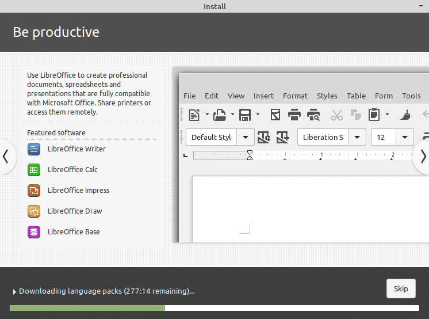
Task: Go to the previous slide arrow
Action: [6, 157]
